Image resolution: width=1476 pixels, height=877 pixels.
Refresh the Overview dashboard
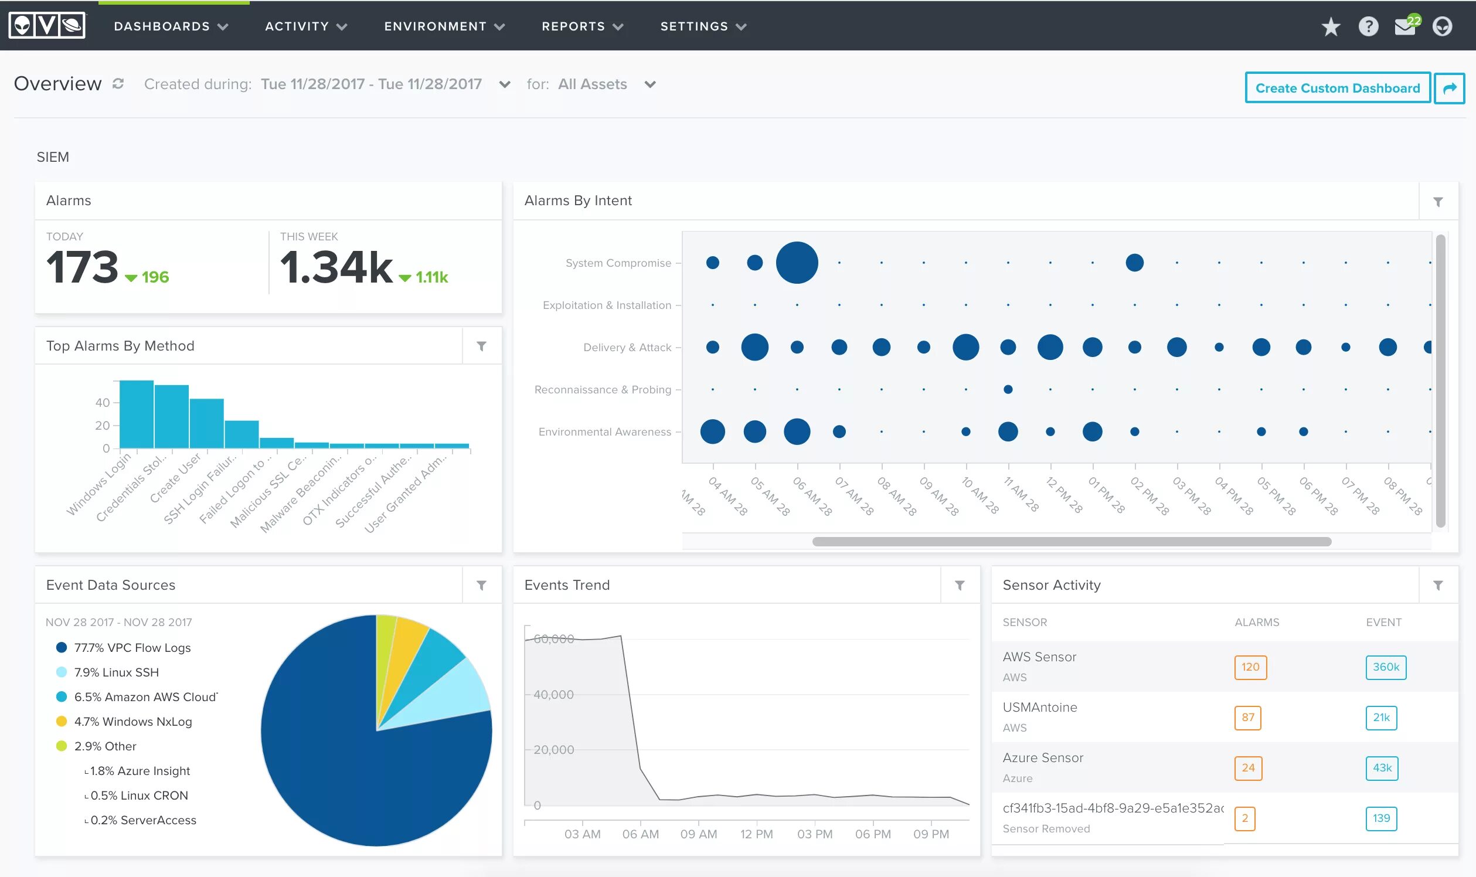pos(118,84)
